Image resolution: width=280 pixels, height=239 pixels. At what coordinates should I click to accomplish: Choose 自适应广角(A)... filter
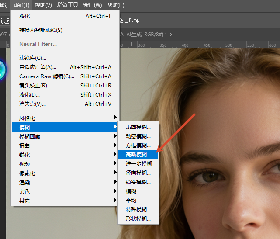point(65,67)
